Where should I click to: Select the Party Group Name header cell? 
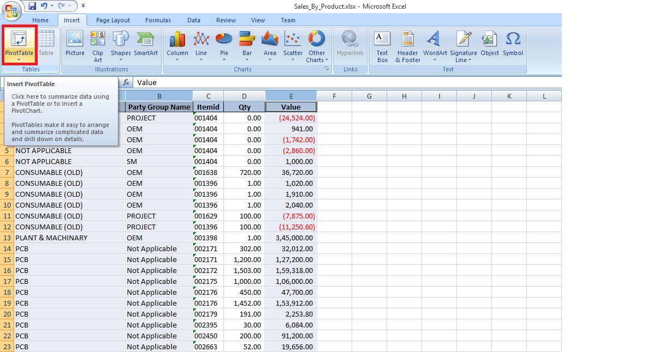pos(159,107)
